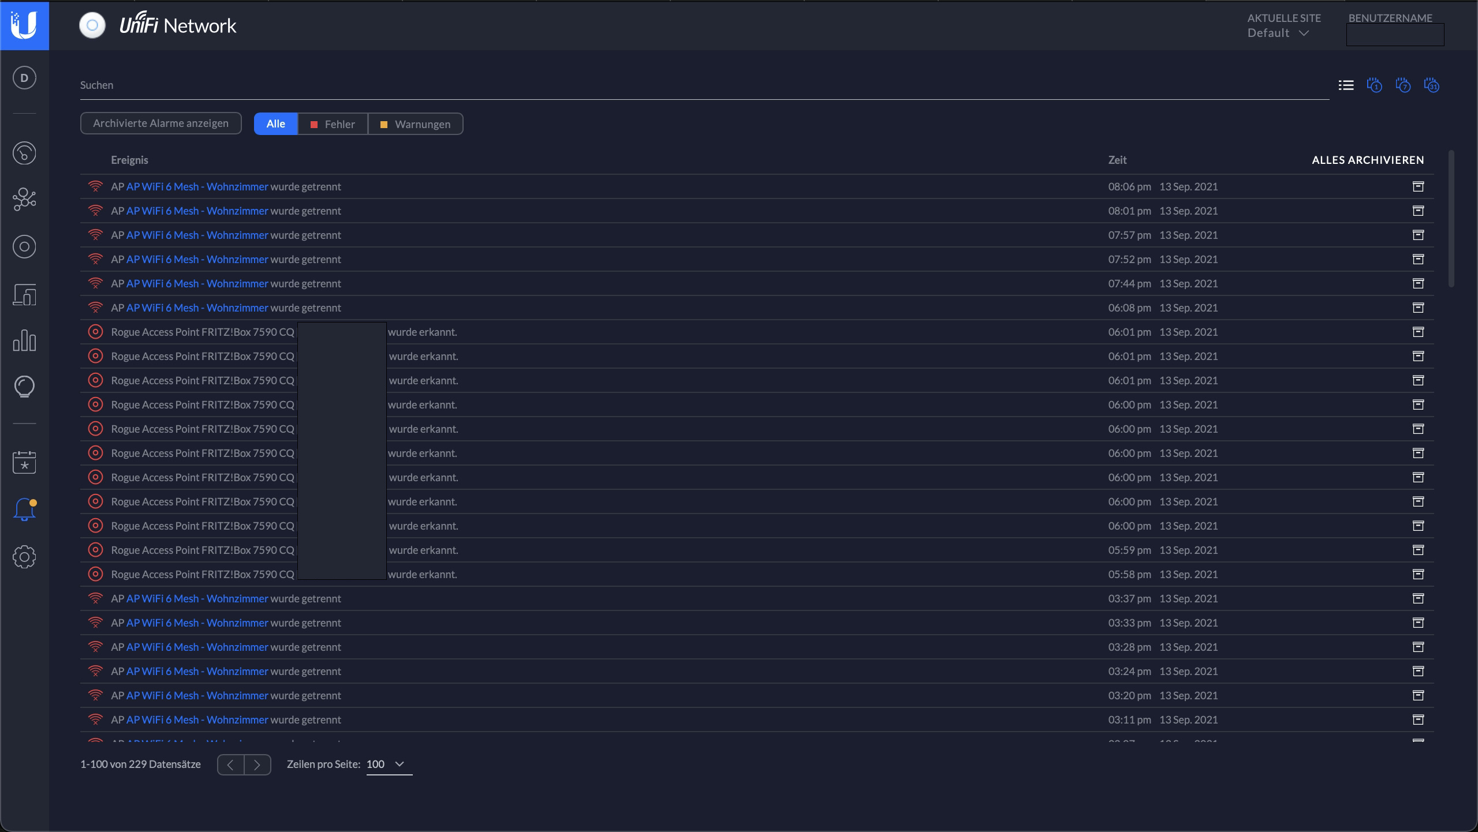Image resolution: width=1478 pixels, height=832 pixels.
Task: Switch to the list view of all alerts
Action: (x=1346, y=85)
